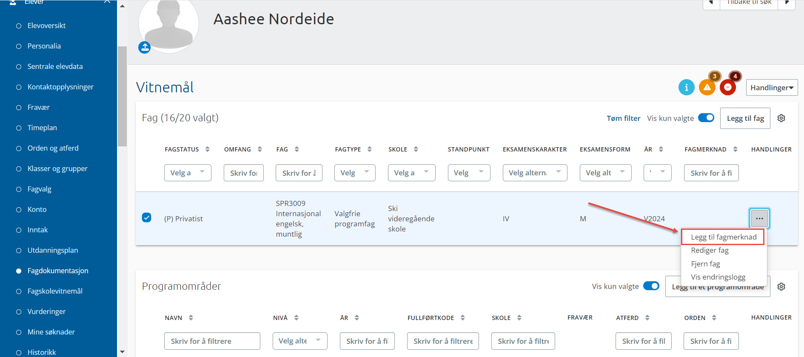This screenshot has width=804, height=357.
Task: Open Vurderinger in sidebar
Action: tap(46, 311)
